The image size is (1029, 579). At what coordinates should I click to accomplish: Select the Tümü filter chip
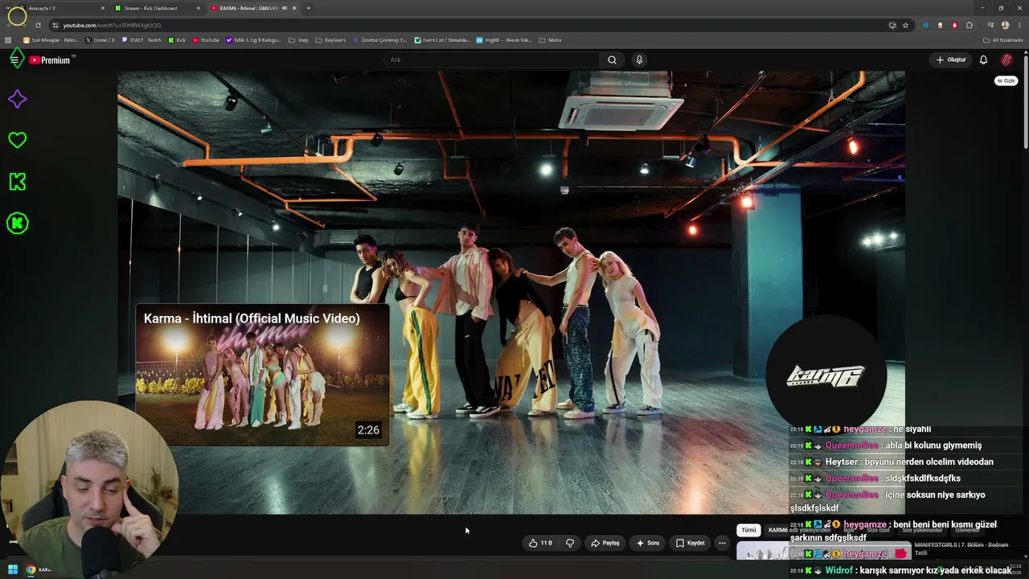pos(748,530)
